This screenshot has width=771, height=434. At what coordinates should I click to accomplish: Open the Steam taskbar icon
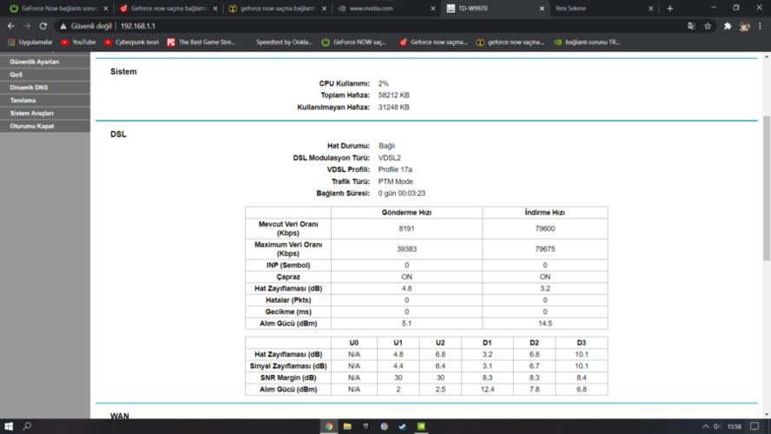(402, 426)
